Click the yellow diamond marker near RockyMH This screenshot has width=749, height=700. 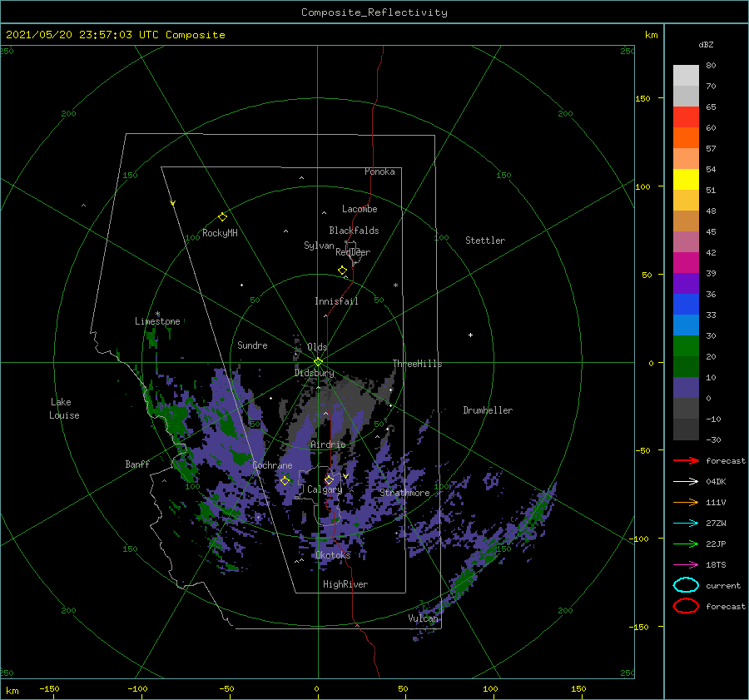point(222,217)
